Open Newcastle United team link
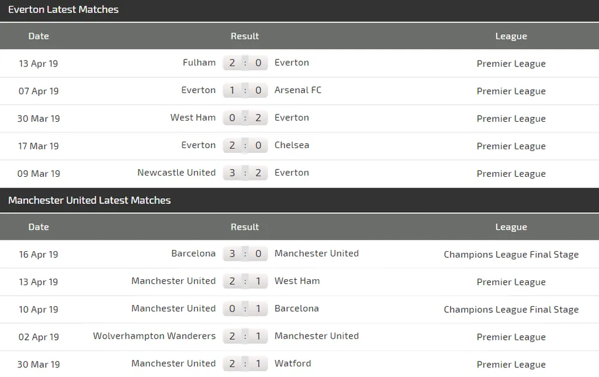599x377 pixels. (x=176, y=173)
